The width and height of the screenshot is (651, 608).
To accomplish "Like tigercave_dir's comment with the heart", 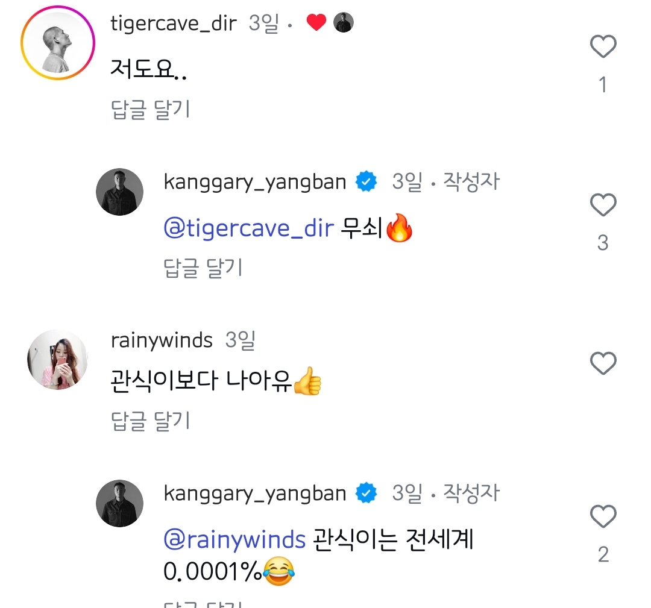I will point(603,46).
